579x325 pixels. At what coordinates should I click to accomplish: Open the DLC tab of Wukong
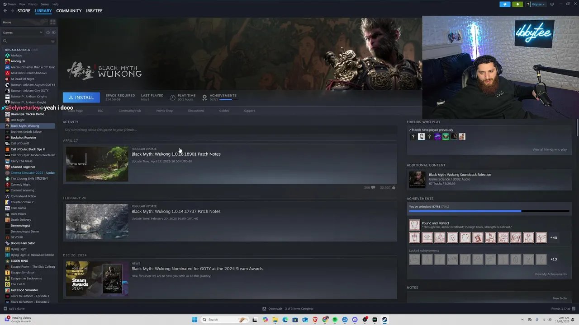100,111
